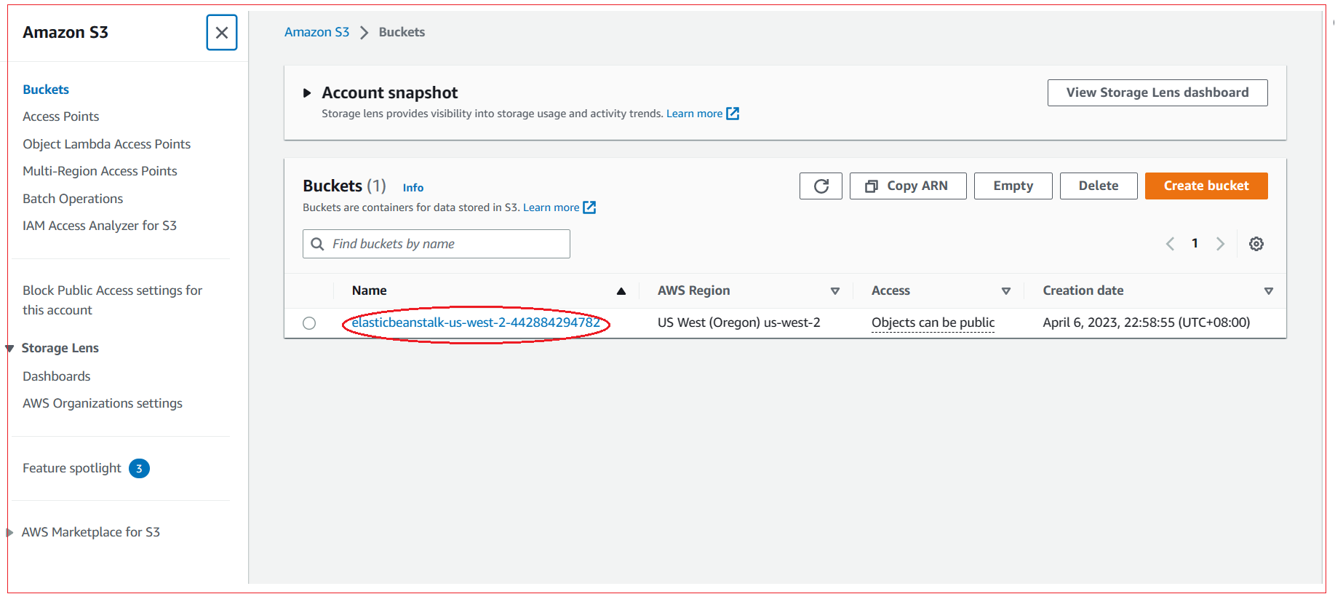Image resolution: width=1335 pixels, height=602 pixels.
Task: Open Access Points in side navigation
Action: (x=60, y=116)
